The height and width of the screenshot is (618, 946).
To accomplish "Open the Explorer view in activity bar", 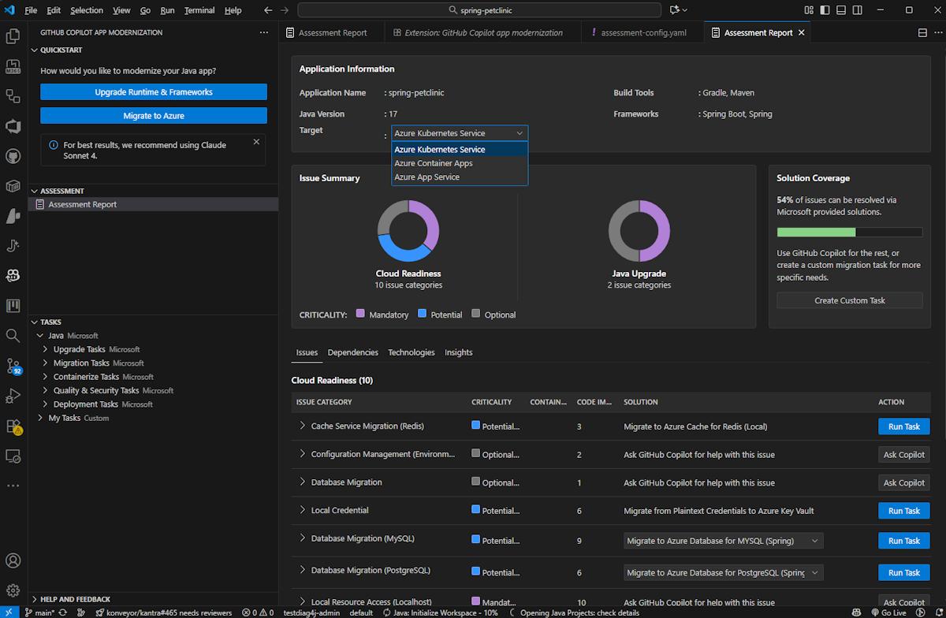I will click(x=13, y=36).
